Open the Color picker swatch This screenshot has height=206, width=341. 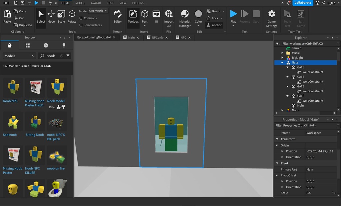(x=198, y=14)
